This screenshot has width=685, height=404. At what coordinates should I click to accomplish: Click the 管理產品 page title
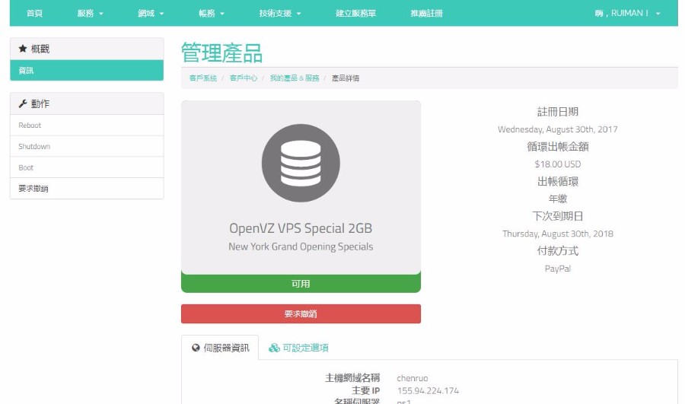tap(221, 52)
